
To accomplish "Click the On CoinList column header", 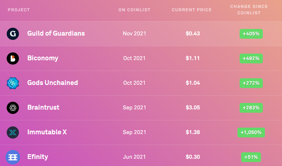I will 134,10.
